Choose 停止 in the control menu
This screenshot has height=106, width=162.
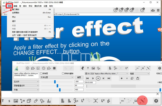tap(30, 17)
